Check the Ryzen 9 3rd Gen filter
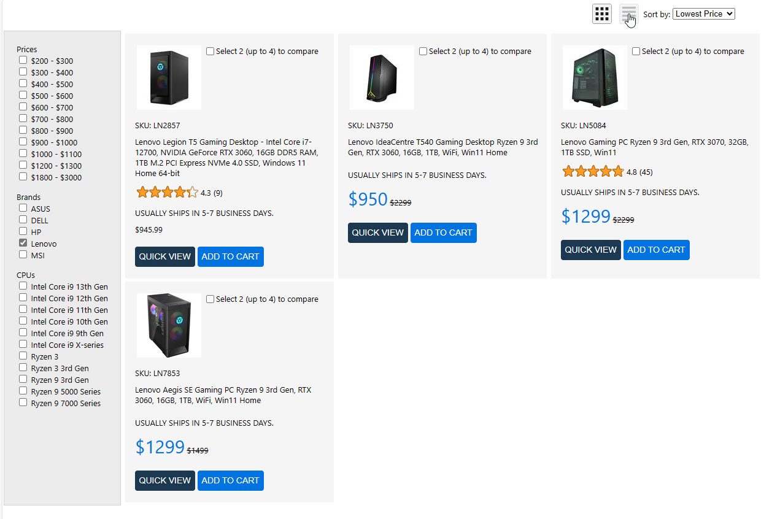The image size is (772, 519). tap(23, 380)
